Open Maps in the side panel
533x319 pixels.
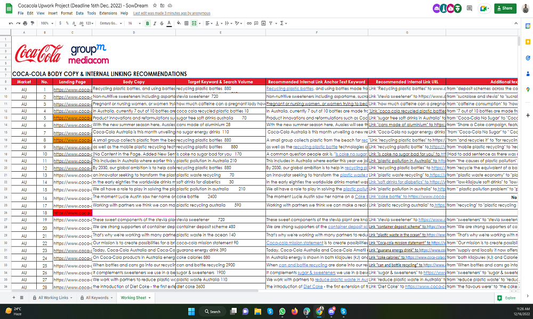[x=528, y=89]
